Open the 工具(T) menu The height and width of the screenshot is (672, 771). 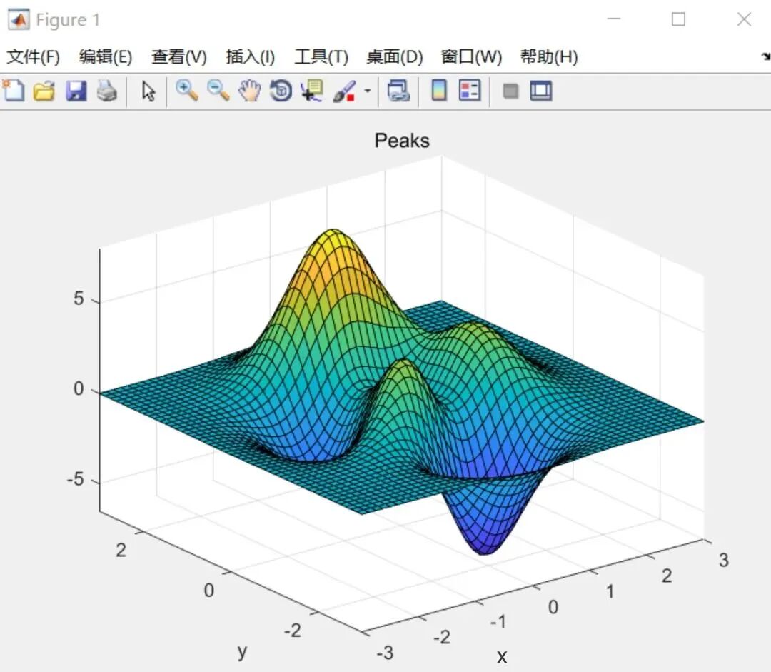click(321, 57)
